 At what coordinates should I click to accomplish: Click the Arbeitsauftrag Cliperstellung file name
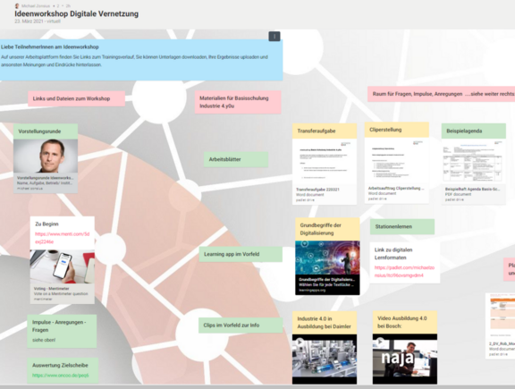pos(396,189)
